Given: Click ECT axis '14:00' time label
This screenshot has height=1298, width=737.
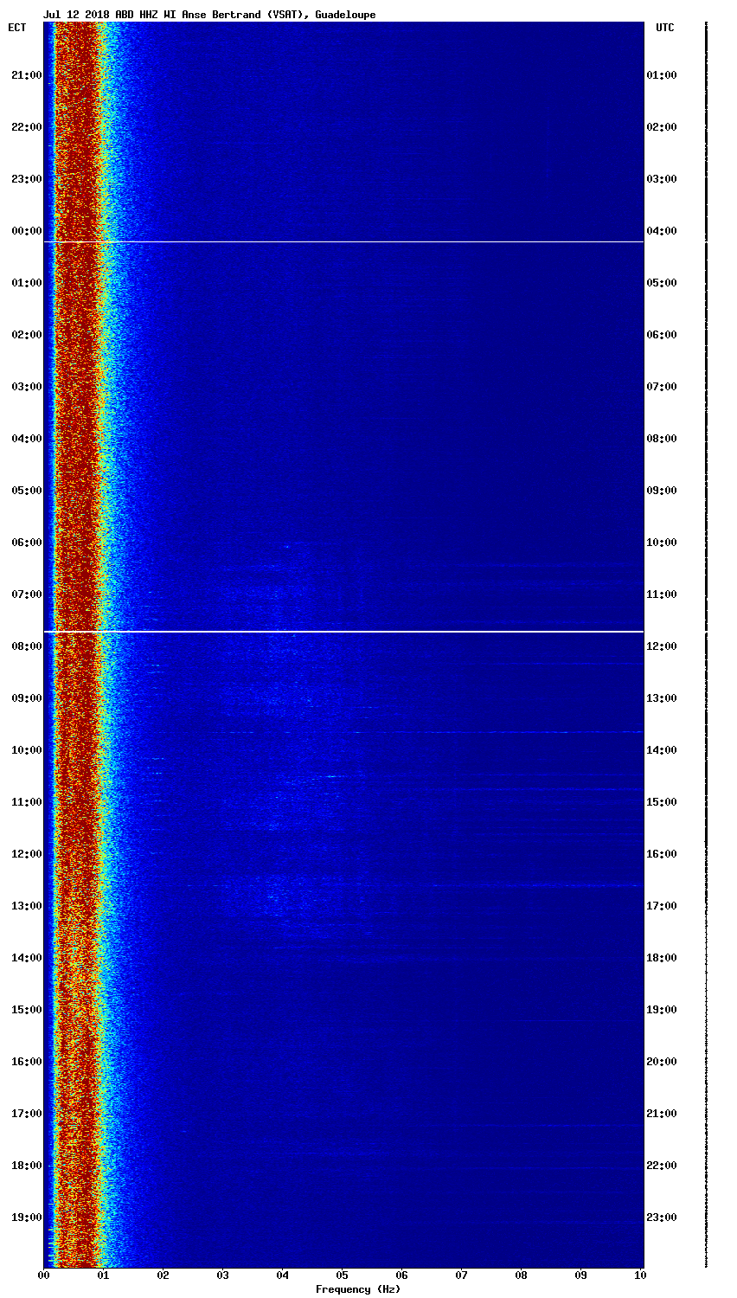Looking at the screenshot, I should (x=27, y=958).
